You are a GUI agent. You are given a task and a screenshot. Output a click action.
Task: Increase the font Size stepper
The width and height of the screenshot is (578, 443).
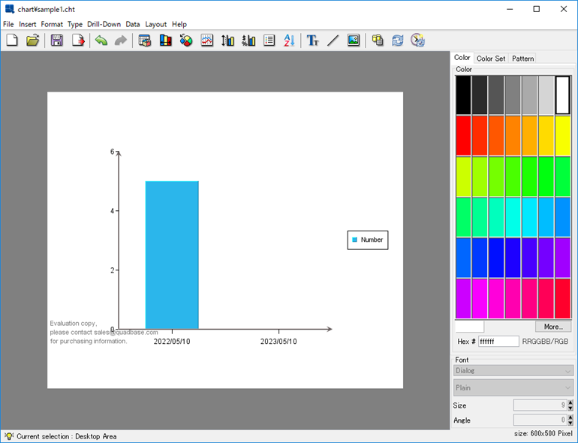570,402
